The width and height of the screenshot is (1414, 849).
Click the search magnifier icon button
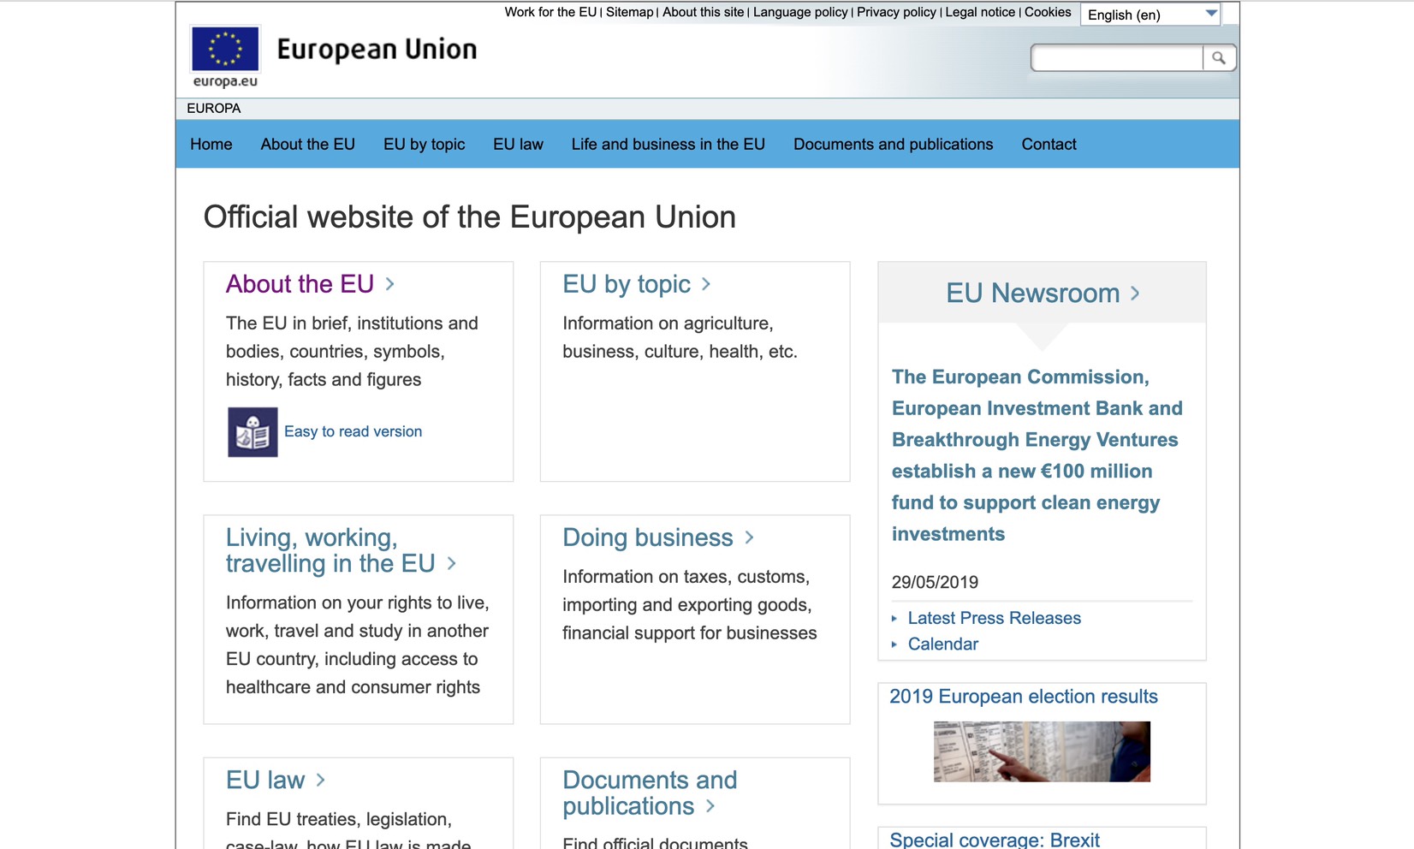pyautogui.click(x=1219, y=58)
